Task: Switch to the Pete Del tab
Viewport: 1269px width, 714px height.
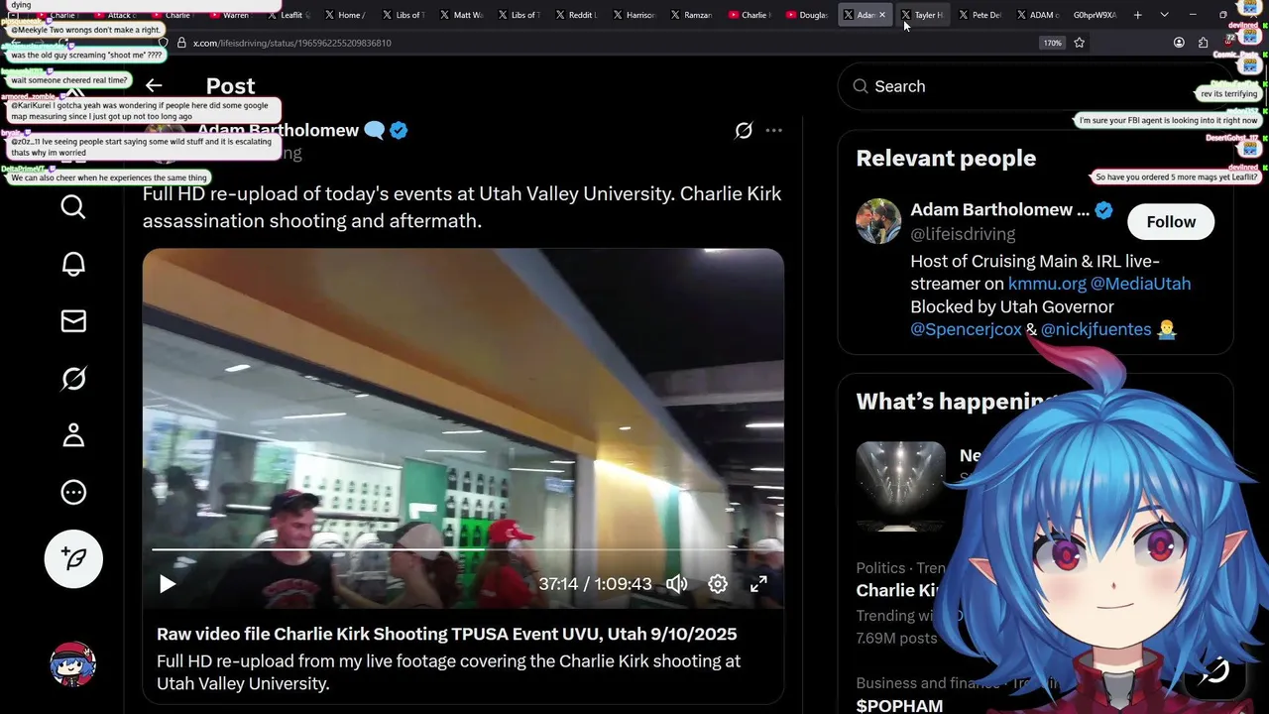Action: tap(980, 15)
